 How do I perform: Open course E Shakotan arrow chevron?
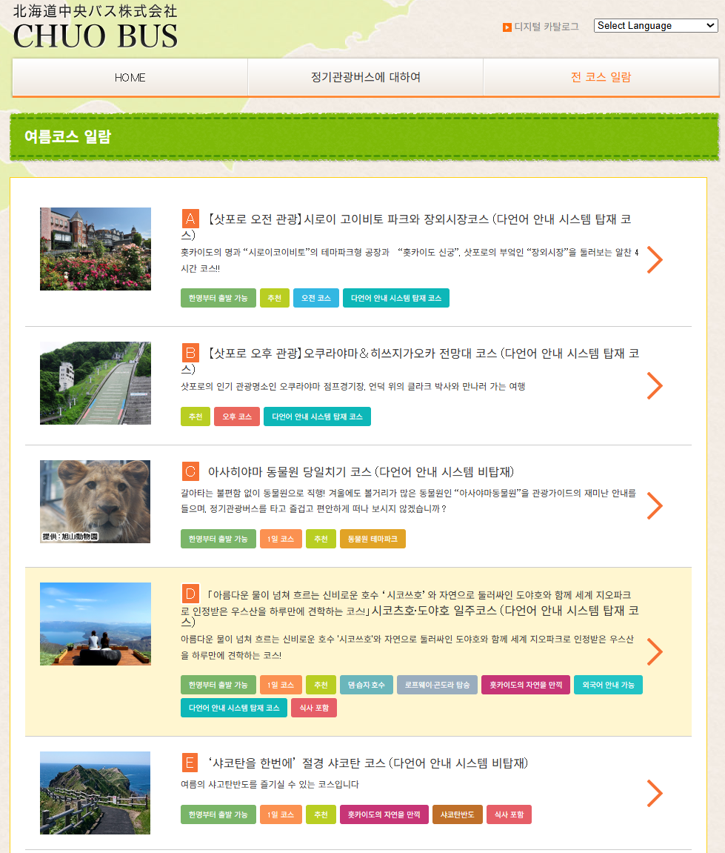click(x=655, y=793)
